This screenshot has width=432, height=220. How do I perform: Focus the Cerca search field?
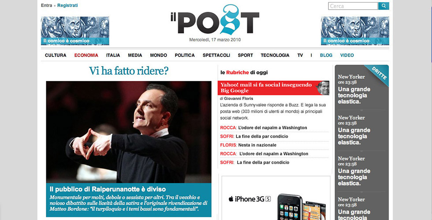[353, 6]
